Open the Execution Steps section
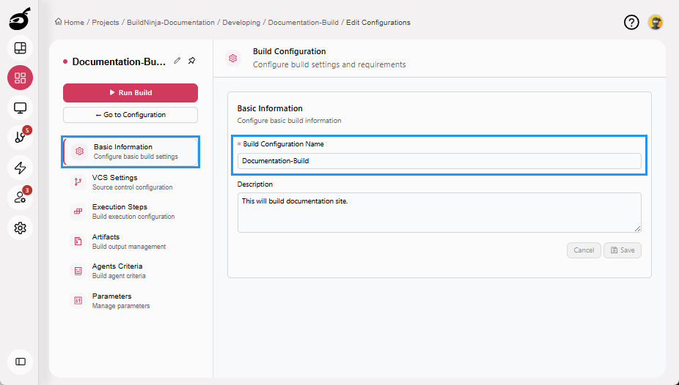 coord(131,212)
